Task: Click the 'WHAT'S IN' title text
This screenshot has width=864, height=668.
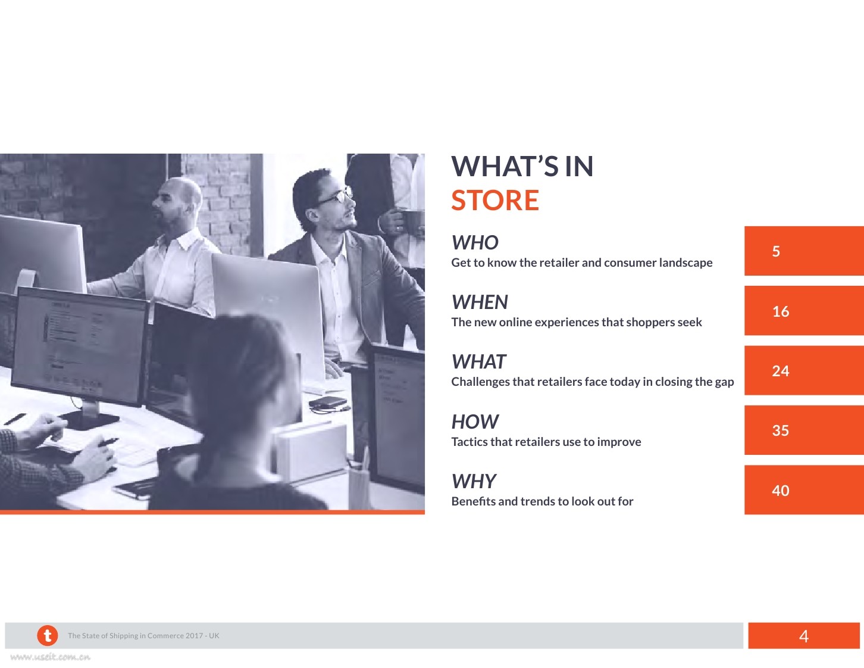Action: tap(522, 166)
